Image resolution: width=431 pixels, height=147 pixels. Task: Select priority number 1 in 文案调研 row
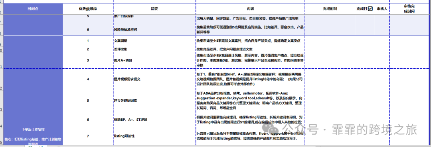pos(88,41)
